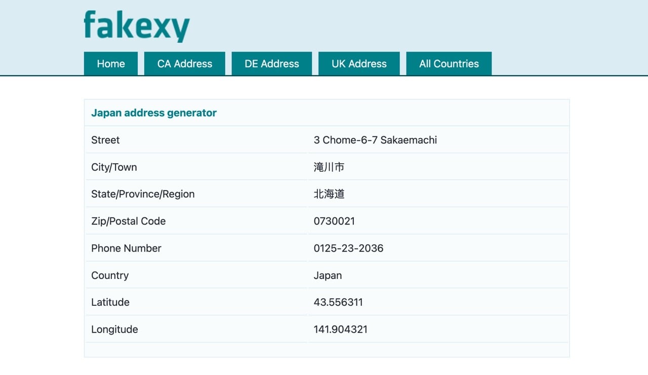
Task: Select All Countries menu item
Action: [449, 64]
